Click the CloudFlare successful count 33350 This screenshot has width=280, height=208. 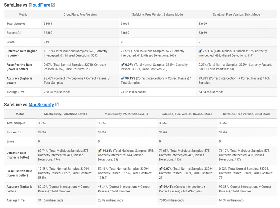click(x=48, y=33)
